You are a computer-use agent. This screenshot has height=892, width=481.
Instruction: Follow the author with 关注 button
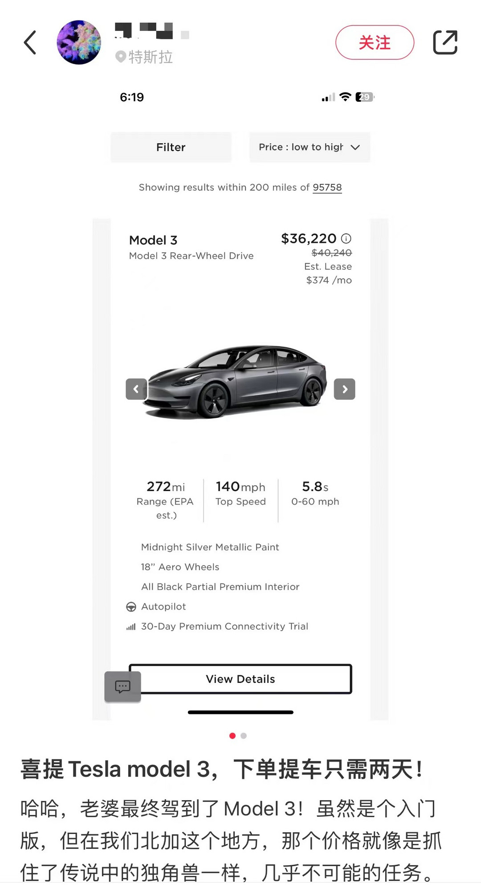pos(375,43)
